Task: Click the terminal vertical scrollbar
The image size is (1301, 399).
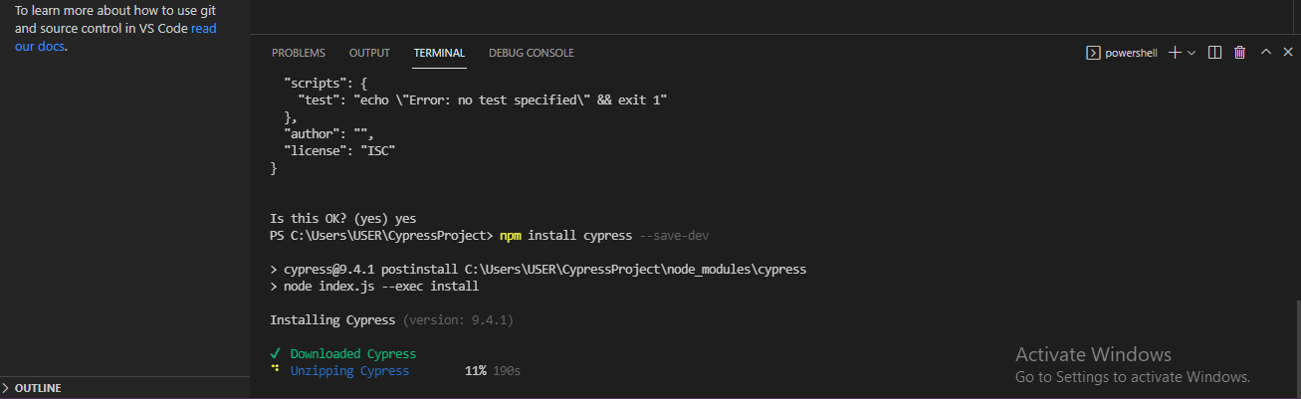Action: [1295, 348]
